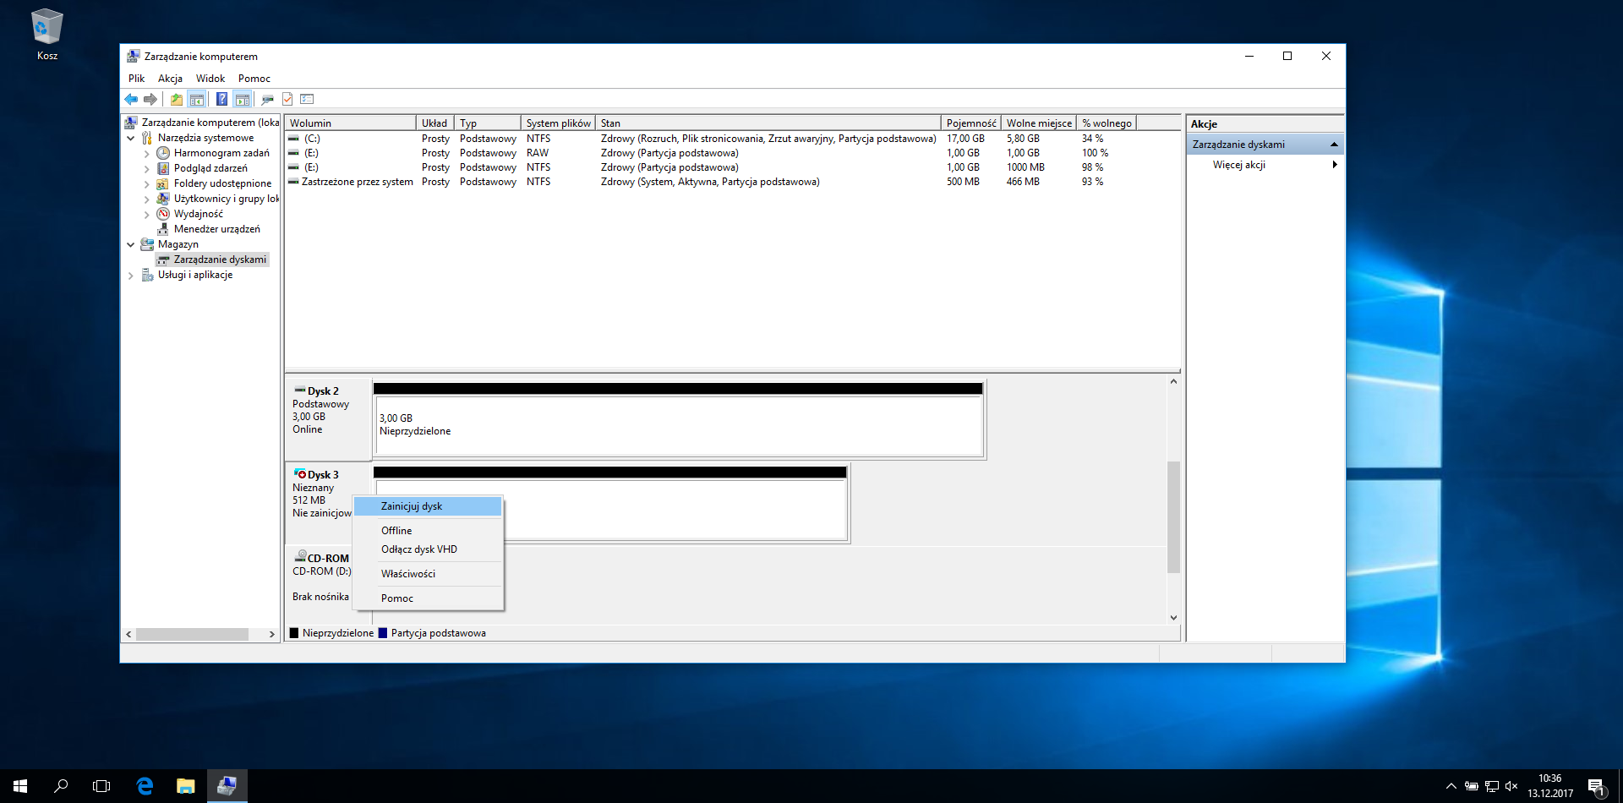This screenshot has height=803, width=1623.
Task: Open the Windows search magnifier on the taskbar
Action: click(x=61, y=786)
